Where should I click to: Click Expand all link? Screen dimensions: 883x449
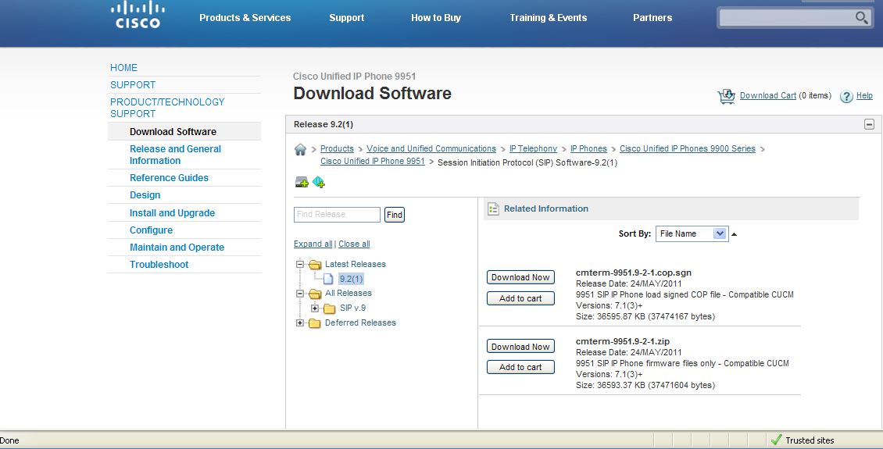pyautogui.click(x=313, y=244)
